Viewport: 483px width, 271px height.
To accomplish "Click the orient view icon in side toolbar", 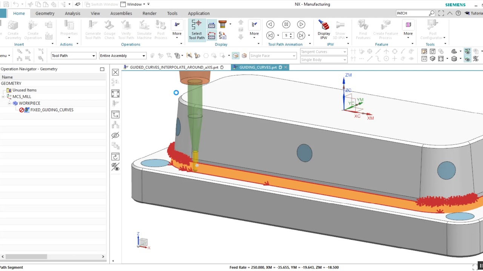I will pos(115,114).
